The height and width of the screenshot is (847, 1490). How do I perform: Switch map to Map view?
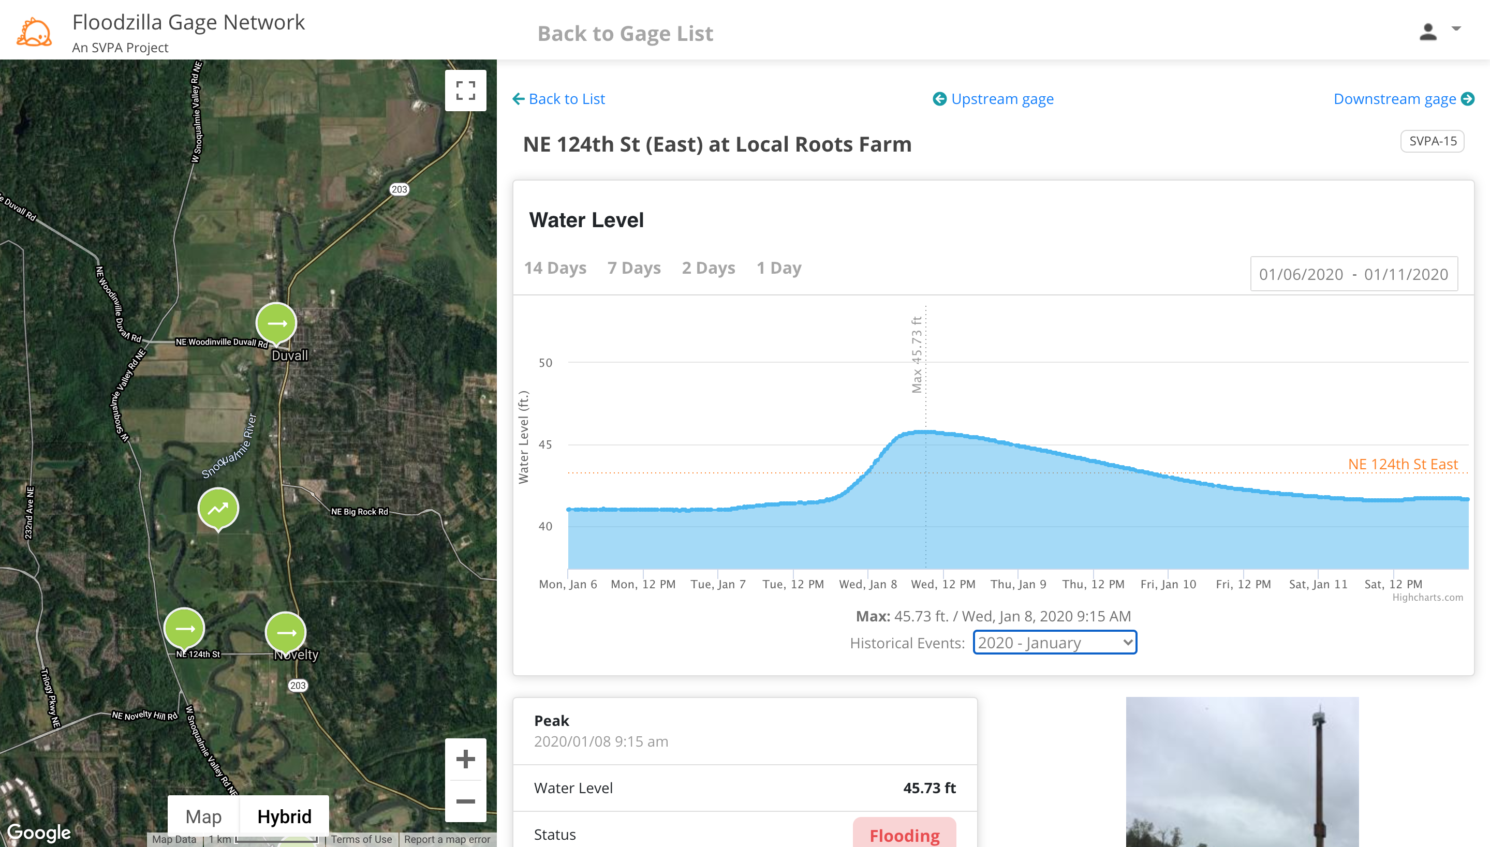coord(203,816)
